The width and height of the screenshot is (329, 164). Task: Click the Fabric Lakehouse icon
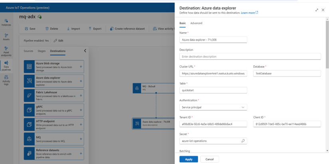tap(29, 96)
